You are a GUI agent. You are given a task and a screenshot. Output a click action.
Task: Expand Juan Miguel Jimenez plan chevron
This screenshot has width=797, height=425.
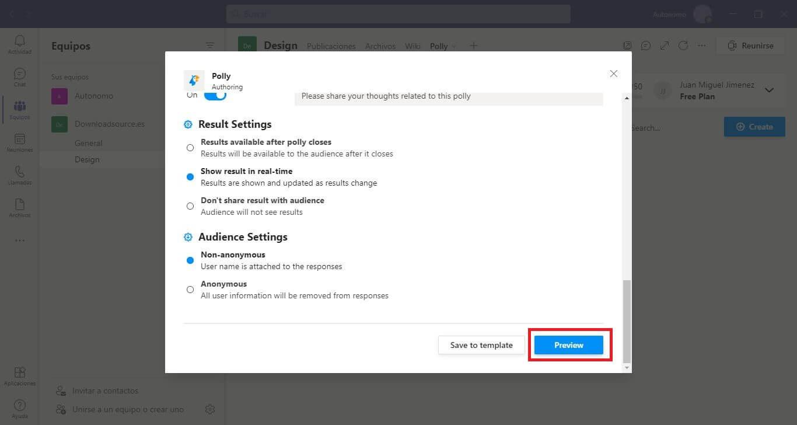[769, 90]
